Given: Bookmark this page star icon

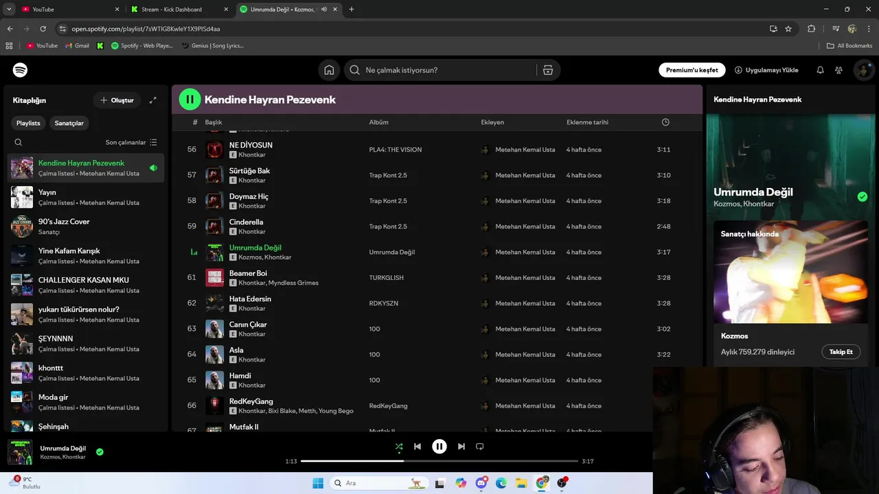Looking at the screenshot, I should pos(788,29).
